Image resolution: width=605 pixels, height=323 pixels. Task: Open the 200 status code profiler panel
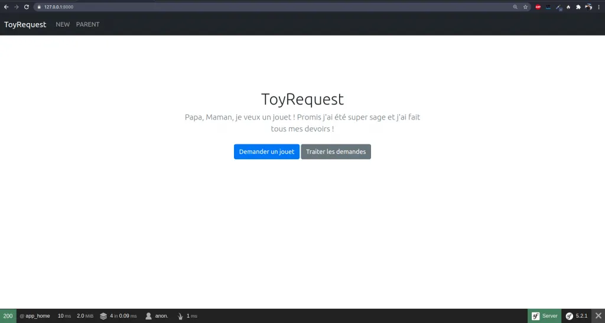click(x=8, y=316)
